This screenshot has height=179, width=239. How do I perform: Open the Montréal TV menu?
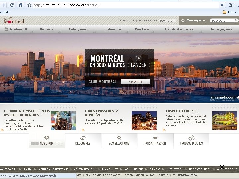(17, 29)
